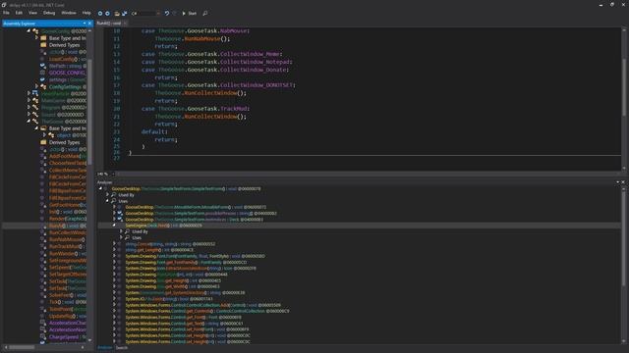Open the Help menu
The image size is (629, 353).
[x=86, y=13]
